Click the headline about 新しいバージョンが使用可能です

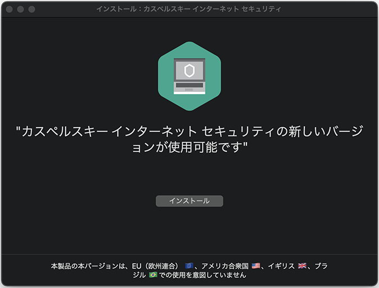click(x=190, y=139)
